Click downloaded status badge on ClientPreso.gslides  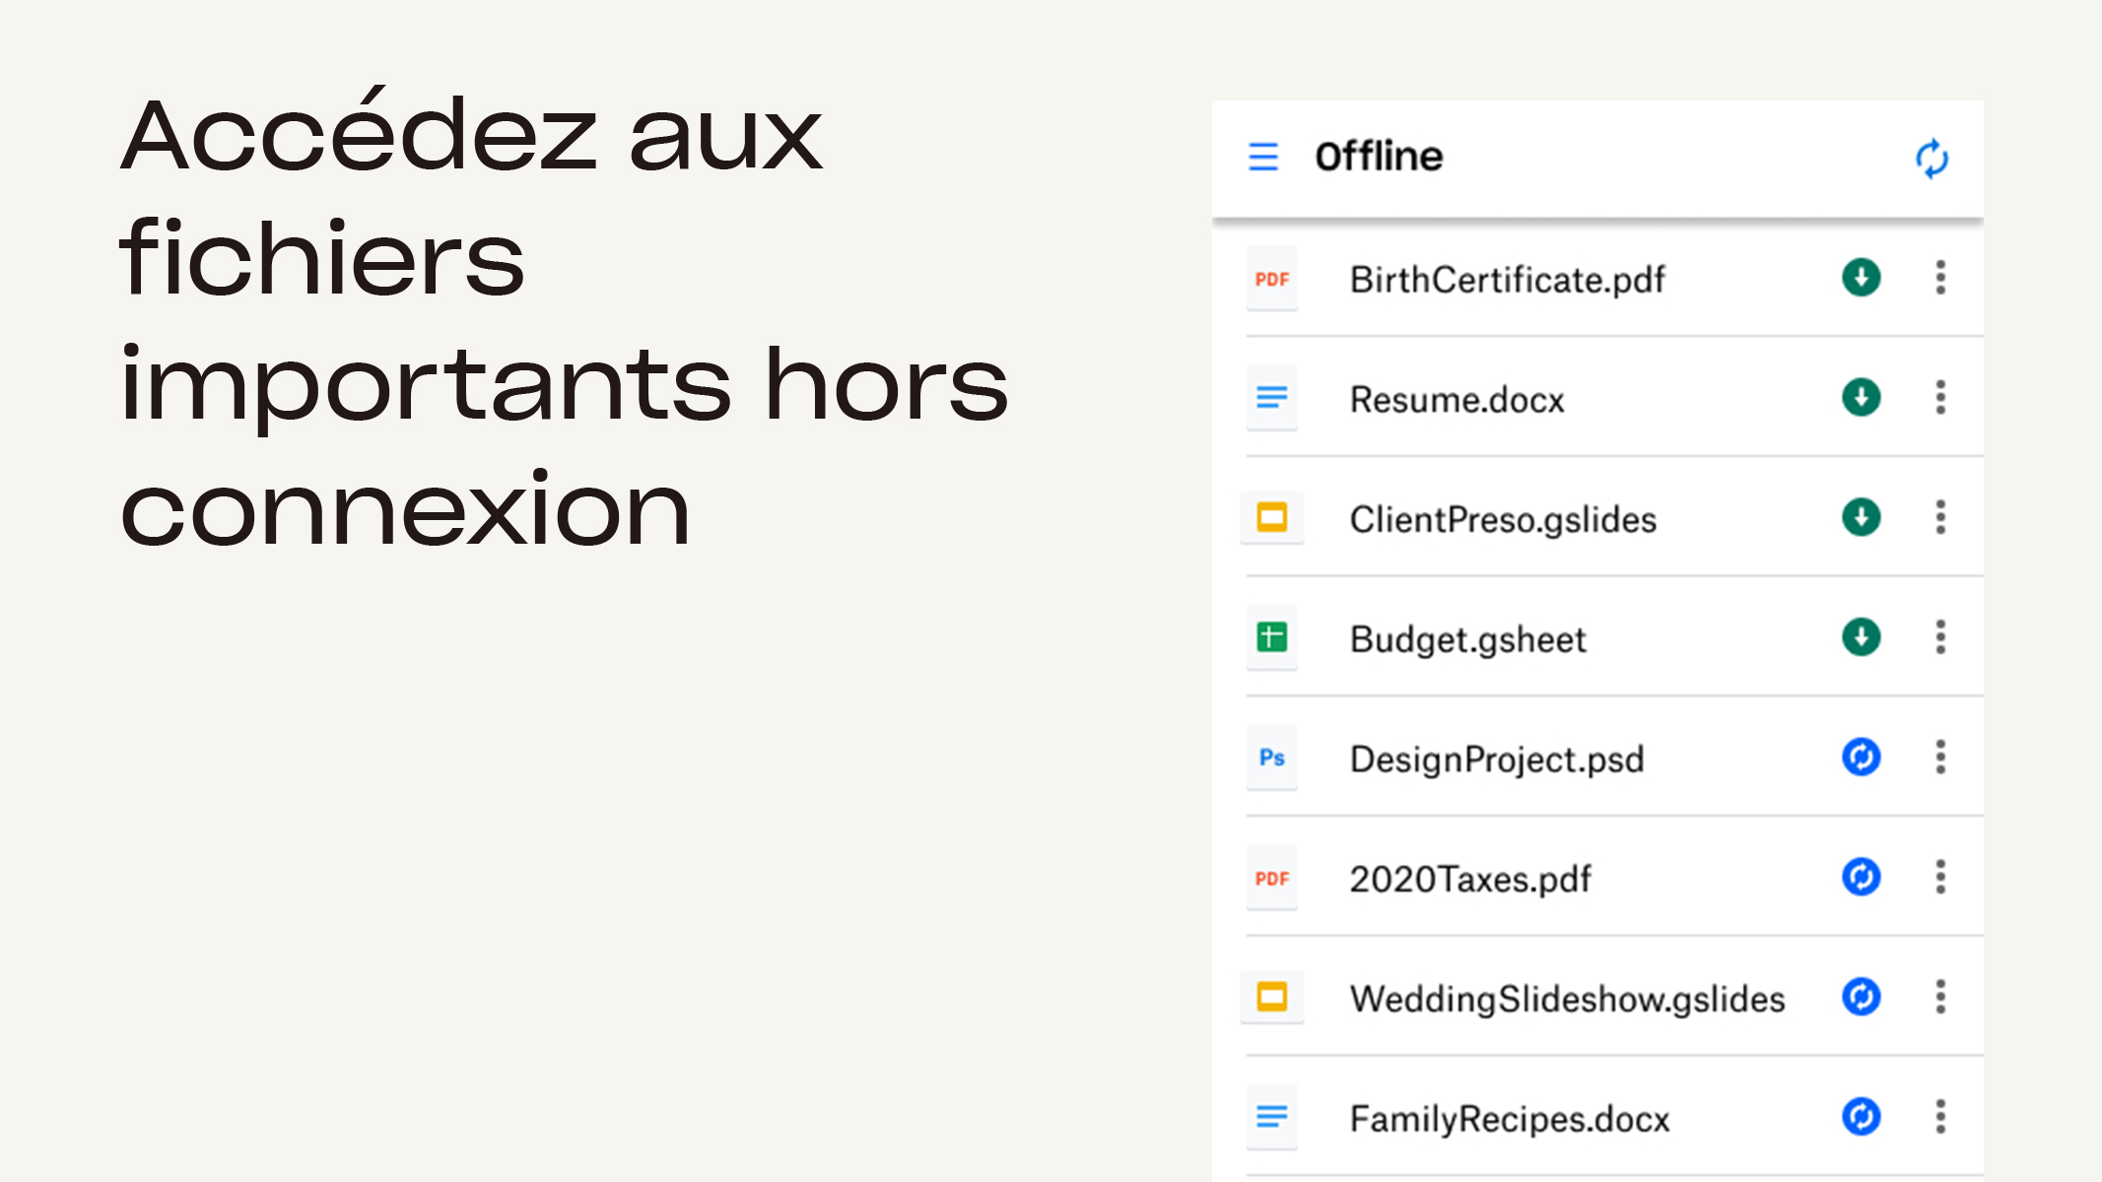[1862, 517]
